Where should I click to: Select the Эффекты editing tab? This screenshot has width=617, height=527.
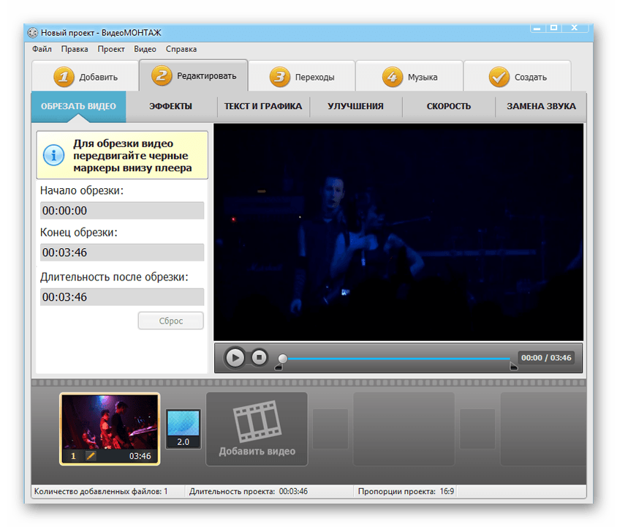[170, 106]
